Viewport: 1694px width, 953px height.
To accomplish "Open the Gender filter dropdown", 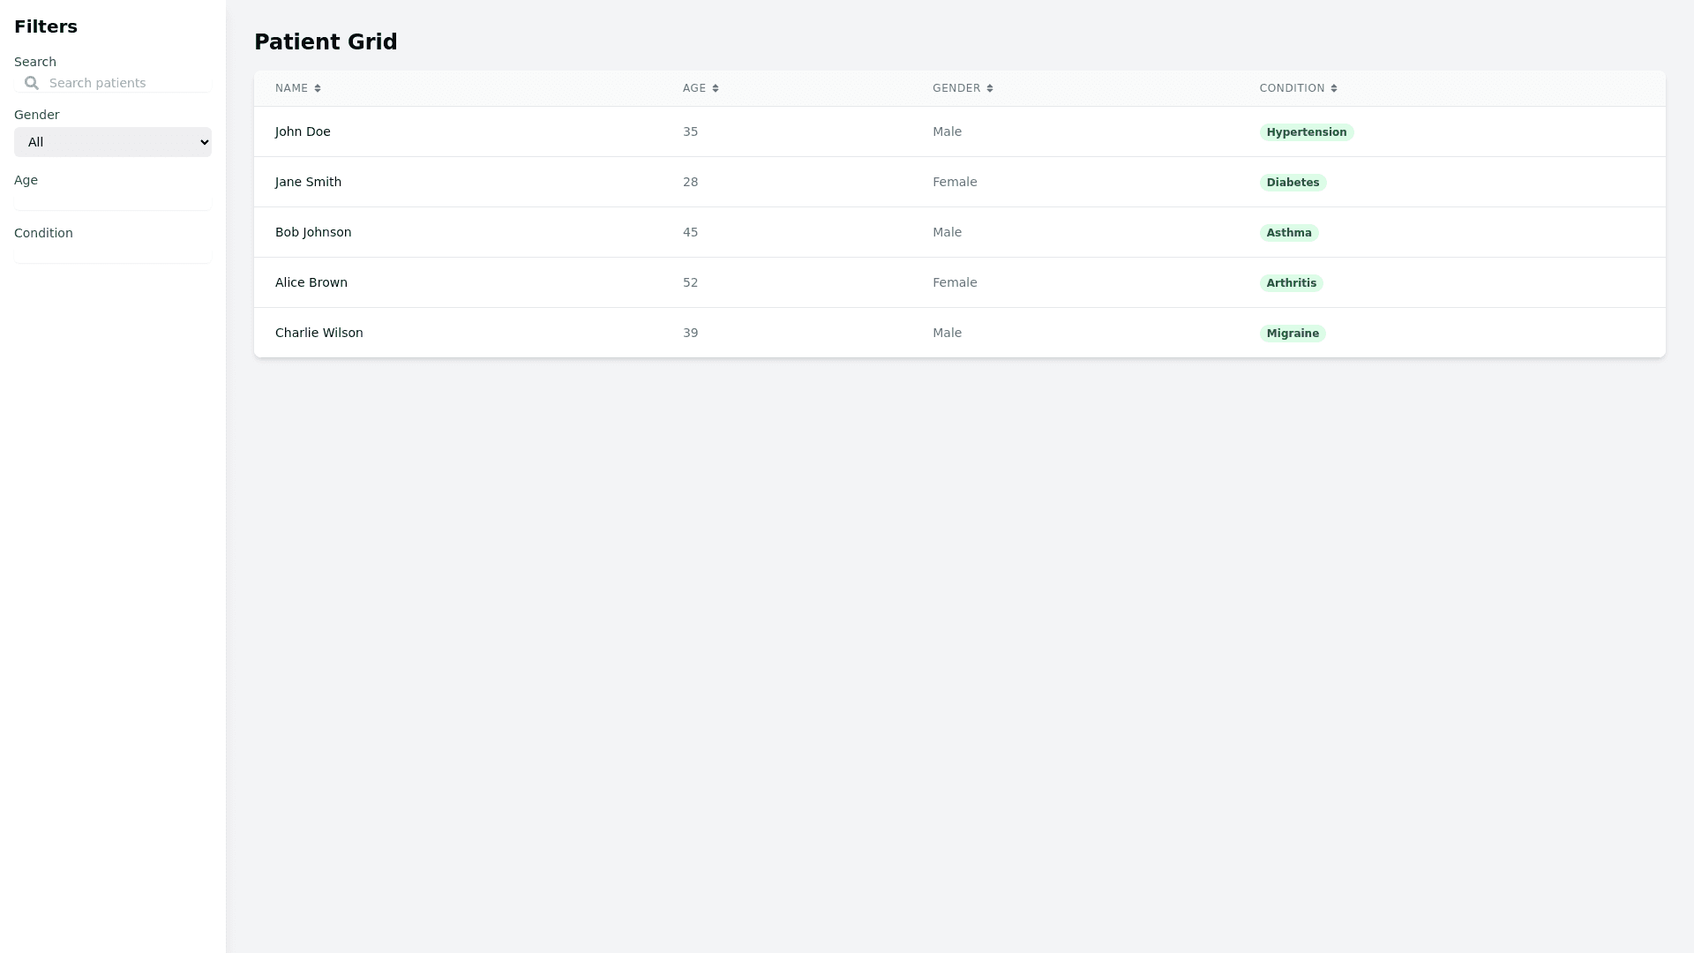I will [x=113, y=142].
